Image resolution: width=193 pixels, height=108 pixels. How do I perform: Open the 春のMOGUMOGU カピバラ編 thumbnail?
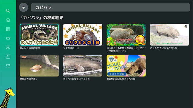click(126, 66)
